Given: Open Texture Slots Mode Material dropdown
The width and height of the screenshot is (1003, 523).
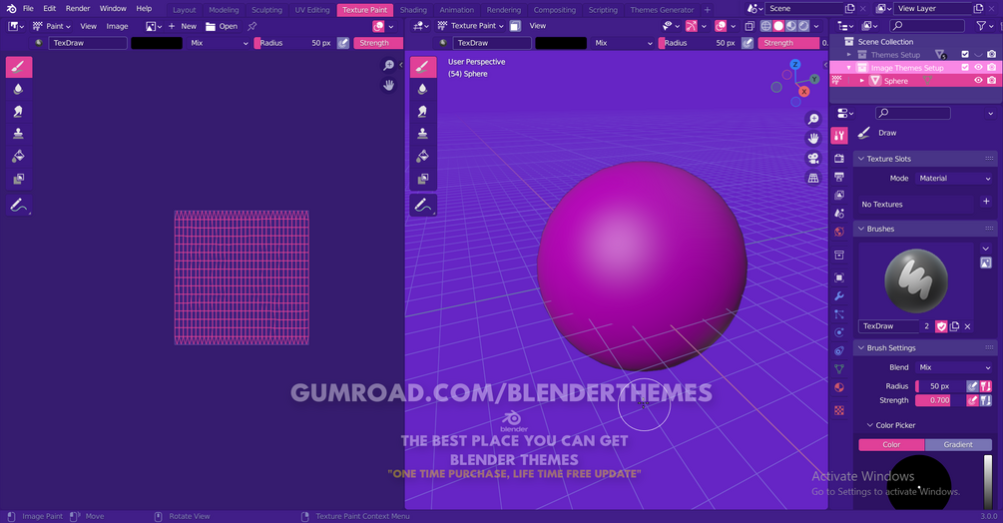Looking at the screenshot, I should pos(954,179).
